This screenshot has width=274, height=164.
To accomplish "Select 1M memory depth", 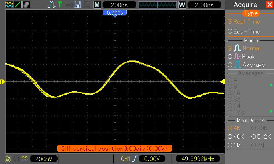I will (x=234, y=145).
